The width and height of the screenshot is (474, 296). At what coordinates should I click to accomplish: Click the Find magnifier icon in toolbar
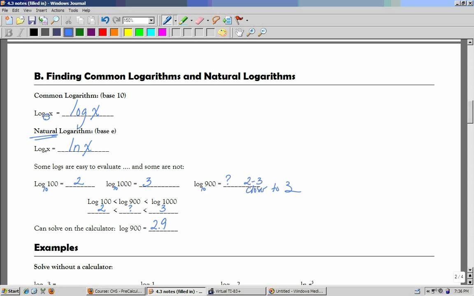tap(55, 20)
